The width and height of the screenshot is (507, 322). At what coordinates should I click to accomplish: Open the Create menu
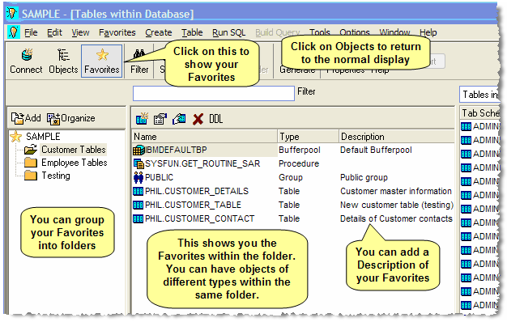pos(159,32)
